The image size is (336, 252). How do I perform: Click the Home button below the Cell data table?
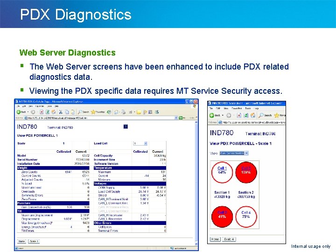click(x=21, y=241)
